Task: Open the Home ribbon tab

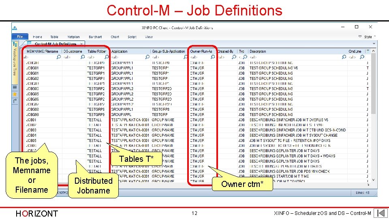Action: click(37, 37)
